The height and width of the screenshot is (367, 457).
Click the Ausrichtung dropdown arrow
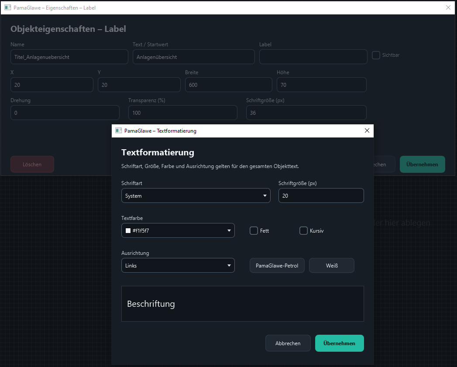(229, 266)
